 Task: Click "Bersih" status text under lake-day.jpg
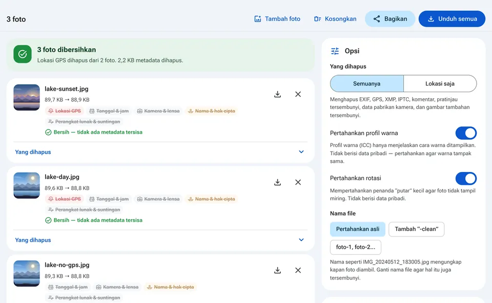[x=98, y=220]
